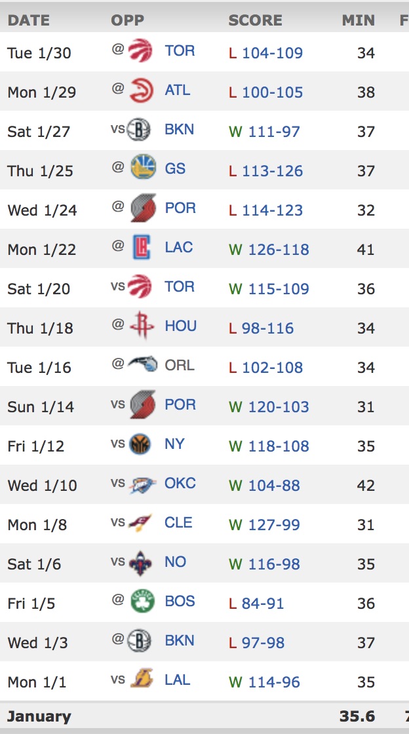The image size is (409, 734).
Task: Click the Houston Rockets logo
Action: [x=141, y=326]
